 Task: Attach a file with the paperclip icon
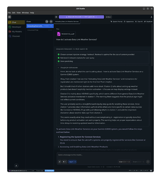[59, 162]
